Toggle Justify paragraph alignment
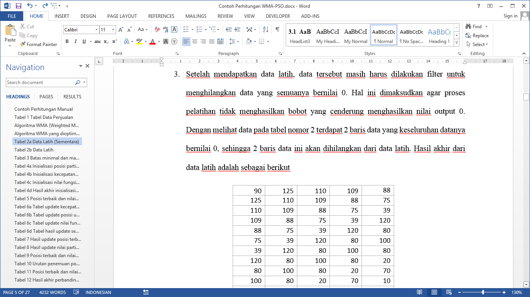 tap(212, 41)
